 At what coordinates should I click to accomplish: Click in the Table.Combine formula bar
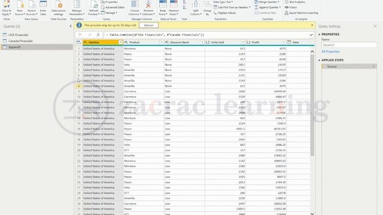[x=206, y=35]
